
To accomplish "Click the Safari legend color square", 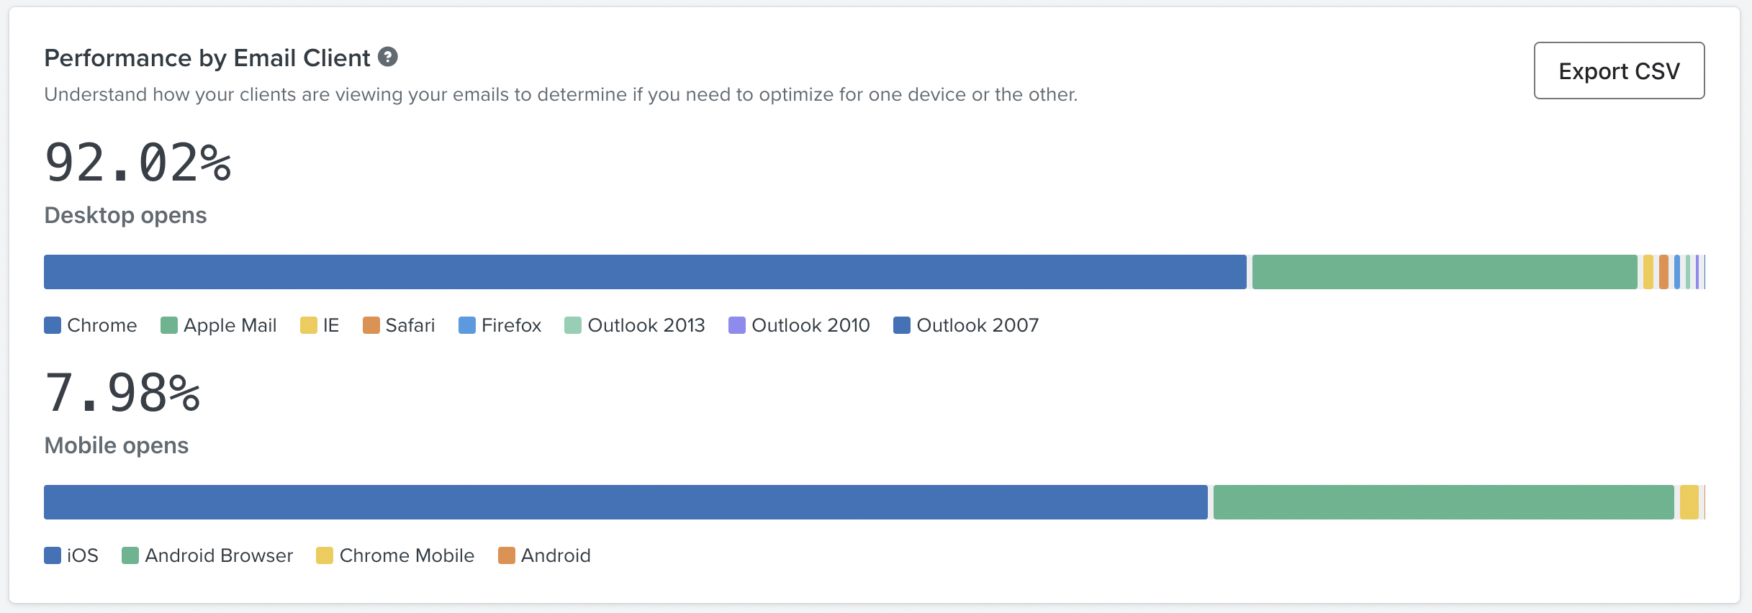I will (x=372, y=325).
